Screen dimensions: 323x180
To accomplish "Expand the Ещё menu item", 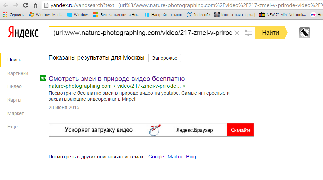I will [x=13, y=127].
